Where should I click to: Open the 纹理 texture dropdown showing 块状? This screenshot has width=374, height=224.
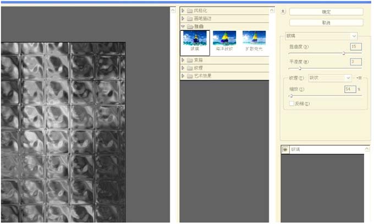point(329,78)
